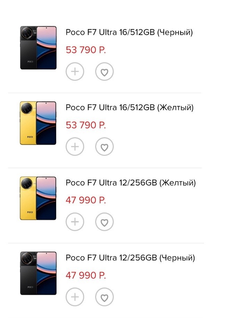Viewport: 225px width, 318px height.
Task: Tap the black 12/256GB phone image
Action: 38,273
